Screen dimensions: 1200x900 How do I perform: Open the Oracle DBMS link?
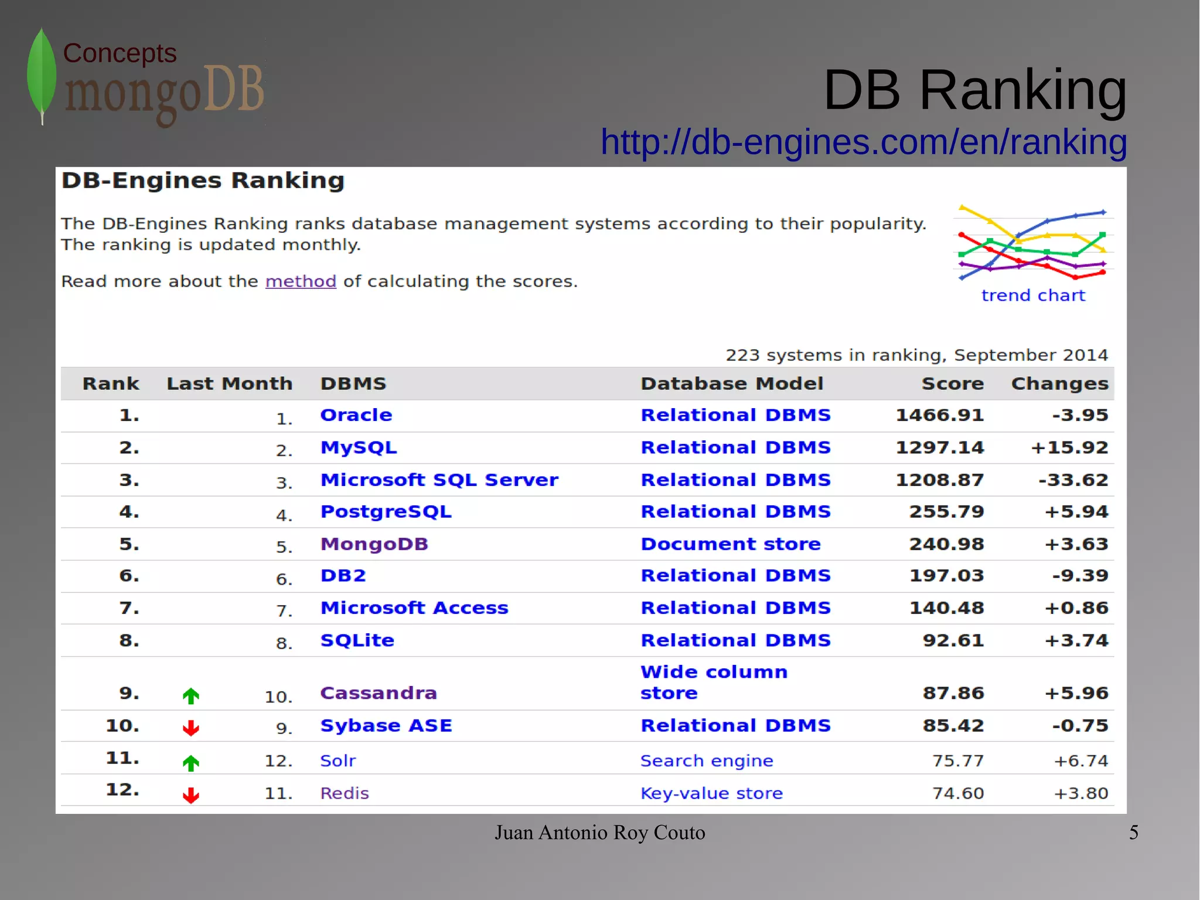[x=356, y=415]
